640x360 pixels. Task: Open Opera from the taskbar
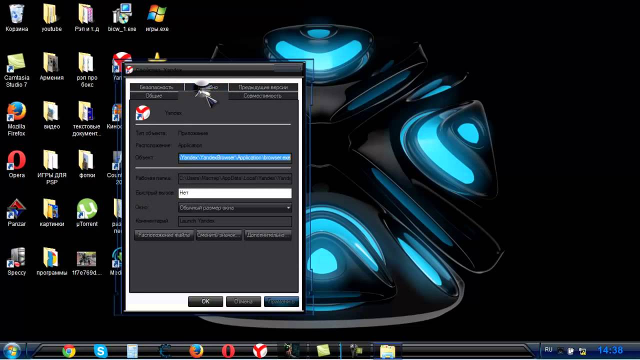[228, 351]
